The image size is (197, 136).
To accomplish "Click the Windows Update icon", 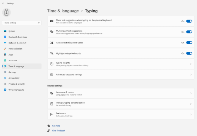I will click(5, 90).
